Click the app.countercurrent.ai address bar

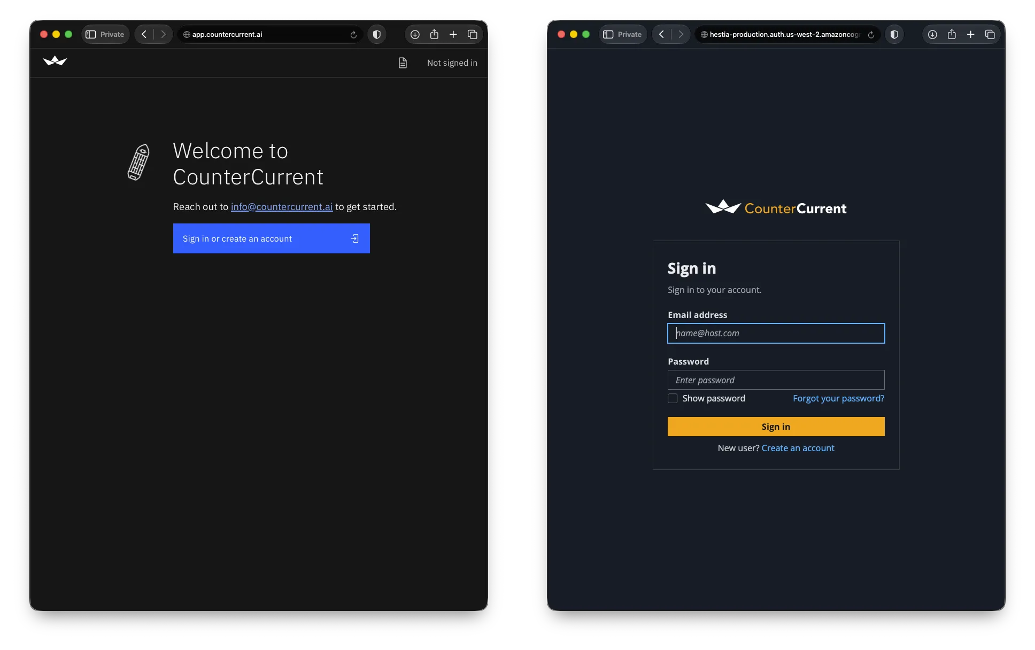point(269,34)
